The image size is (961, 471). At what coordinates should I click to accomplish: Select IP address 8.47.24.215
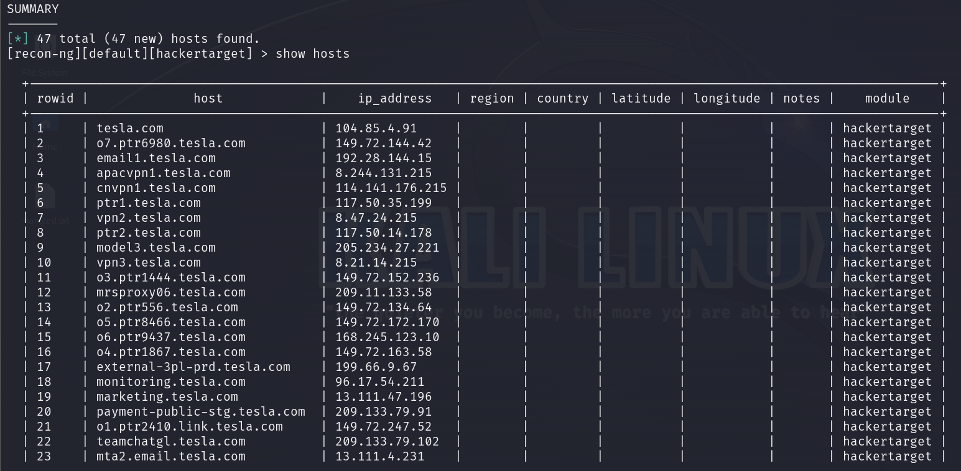376,217
